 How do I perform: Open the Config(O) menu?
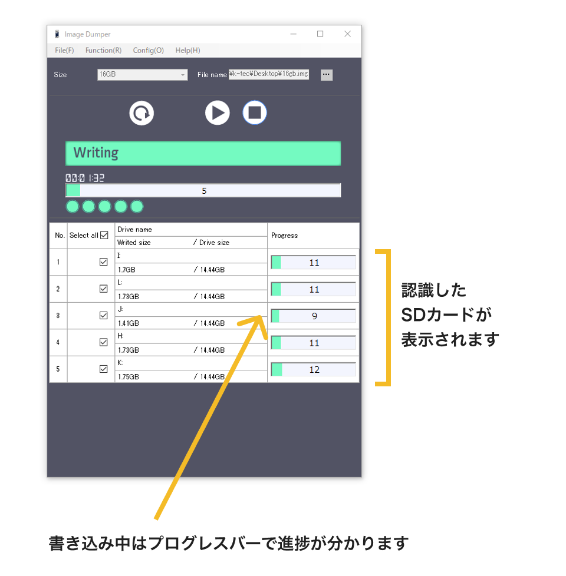tap(148, 50)
